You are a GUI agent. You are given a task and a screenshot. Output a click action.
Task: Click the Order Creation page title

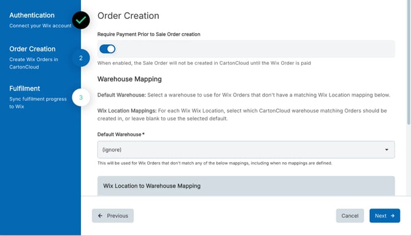tap(128, 16)
